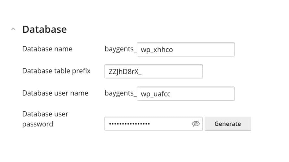Click the Database table prefix label
The image size is (289, 162).
click(x=56, y=71)
